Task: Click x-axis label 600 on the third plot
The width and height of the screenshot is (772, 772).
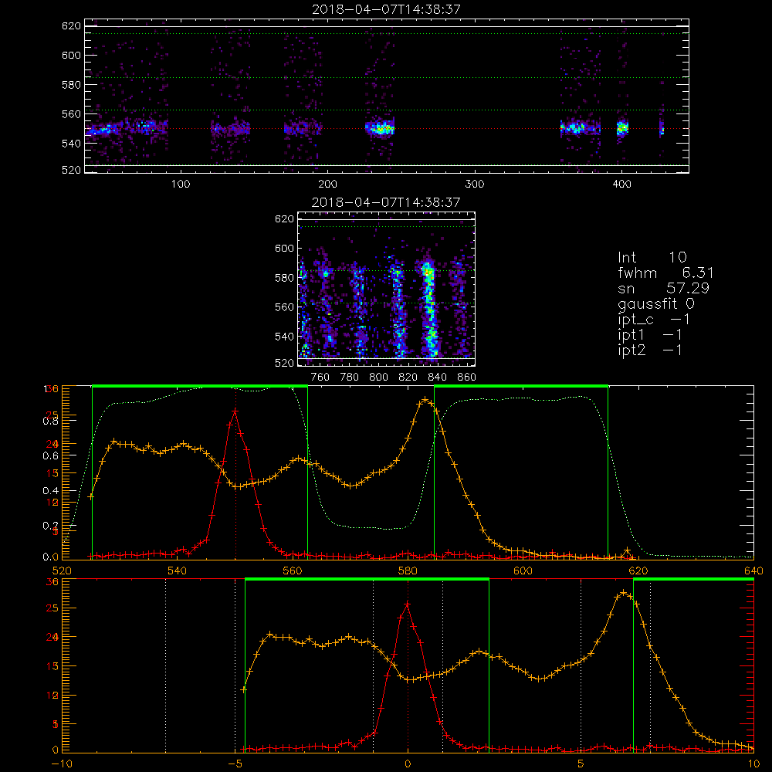Action: 523,571
